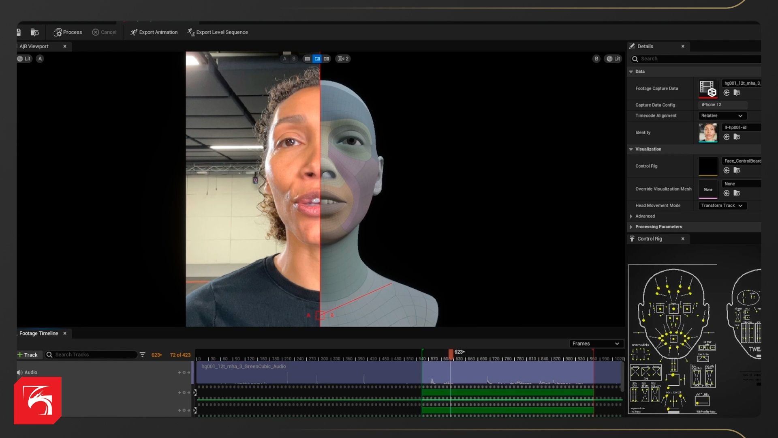The image size is (778, 438).
Task: Click browse-to-content icon in top toolbar
Action: coord(35,32)
